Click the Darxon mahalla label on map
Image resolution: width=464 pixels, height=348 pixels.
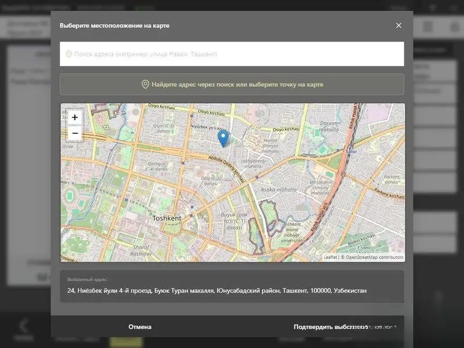[329, 126]
